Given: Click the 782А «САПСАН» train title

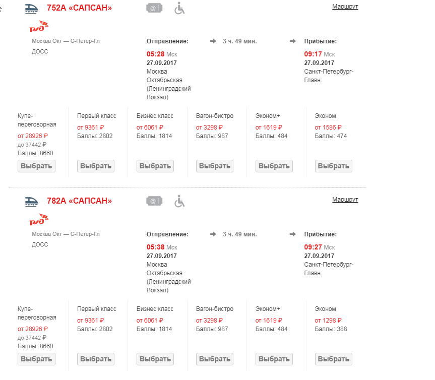Looking at the screenshot, I should coord(79,201).
